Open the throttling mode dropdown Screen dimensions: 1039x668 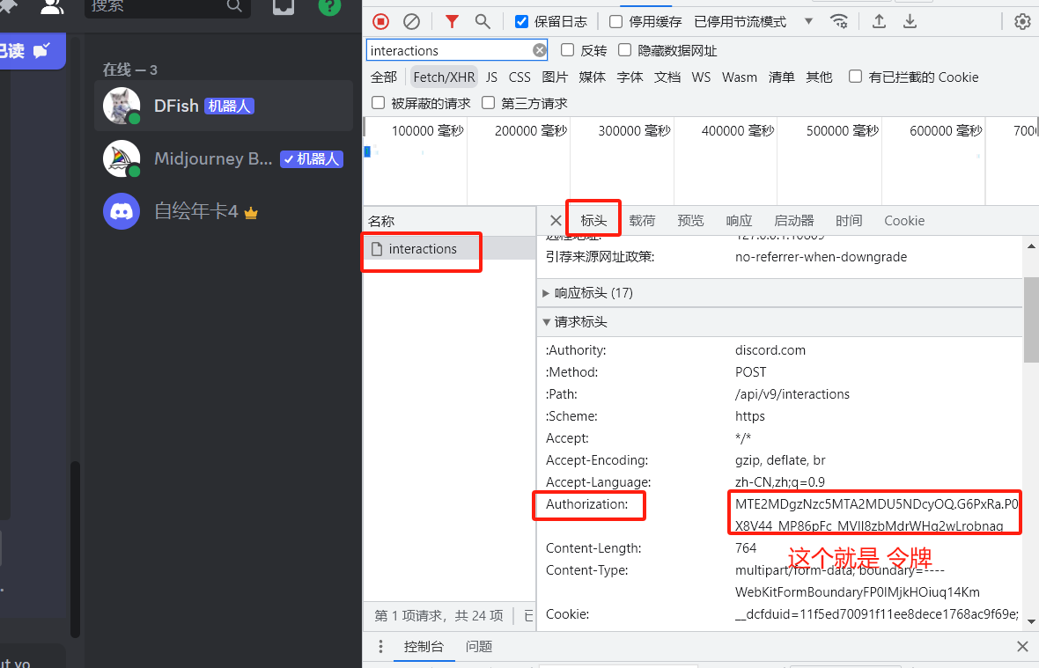click(x=782, y=22)
